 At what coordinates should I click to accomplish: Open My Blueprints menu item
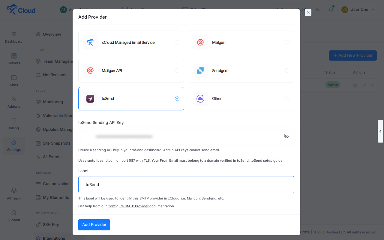pyautogui.click(x=52, y=197)
